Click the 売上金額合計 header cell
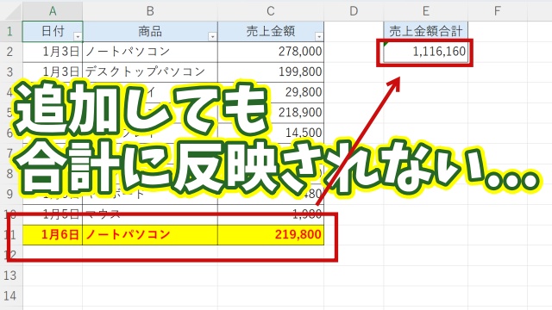The height and width of the screenshot is (310, 552). tap(426, 32)
